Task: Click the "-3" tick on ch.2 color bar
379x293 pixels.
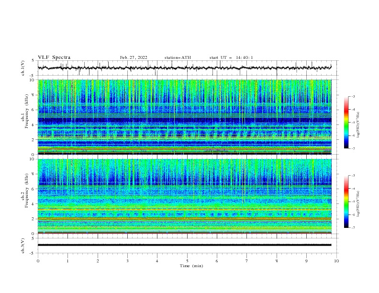Action: click(353, 176)
